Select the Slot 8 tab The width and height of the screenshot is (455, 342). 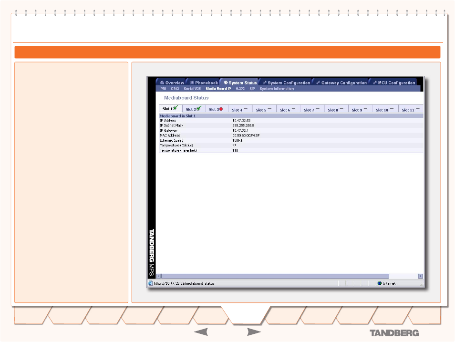coord(336,109)
